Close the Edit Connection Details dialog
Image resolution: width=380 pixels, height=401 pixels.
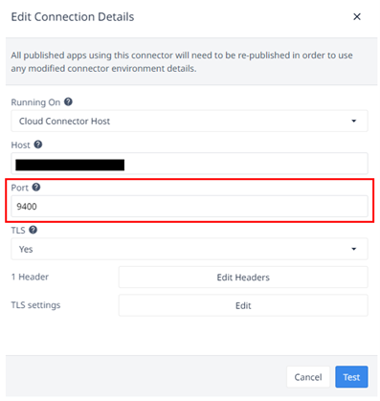(357, 16)
